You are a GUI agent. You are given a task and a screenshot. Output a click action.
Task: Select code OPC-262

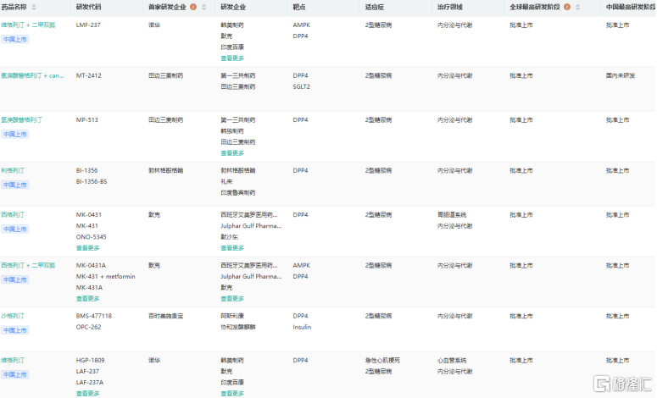pos(88,327)
